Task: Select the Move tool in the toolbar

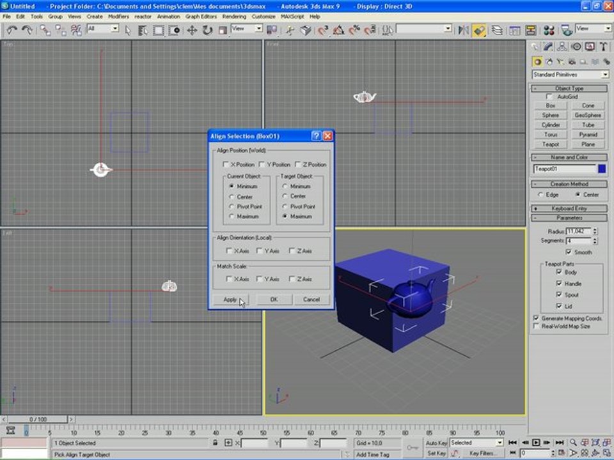Action: click(192, 30)
